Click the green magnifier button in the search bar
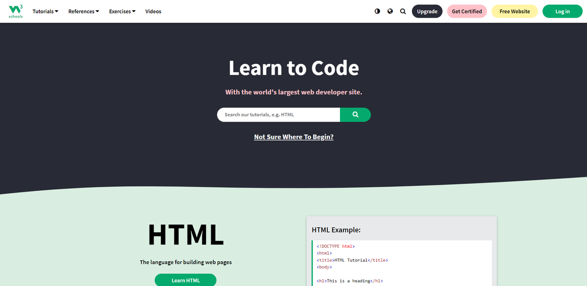Screen dimensions: 587x286 355,114
